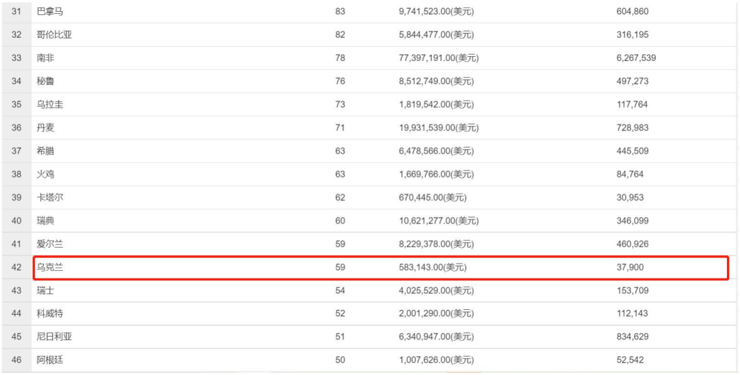Viewport: 740px width, 375px height.
Task: Click country name 乌克兰
Action: (50, 268)
